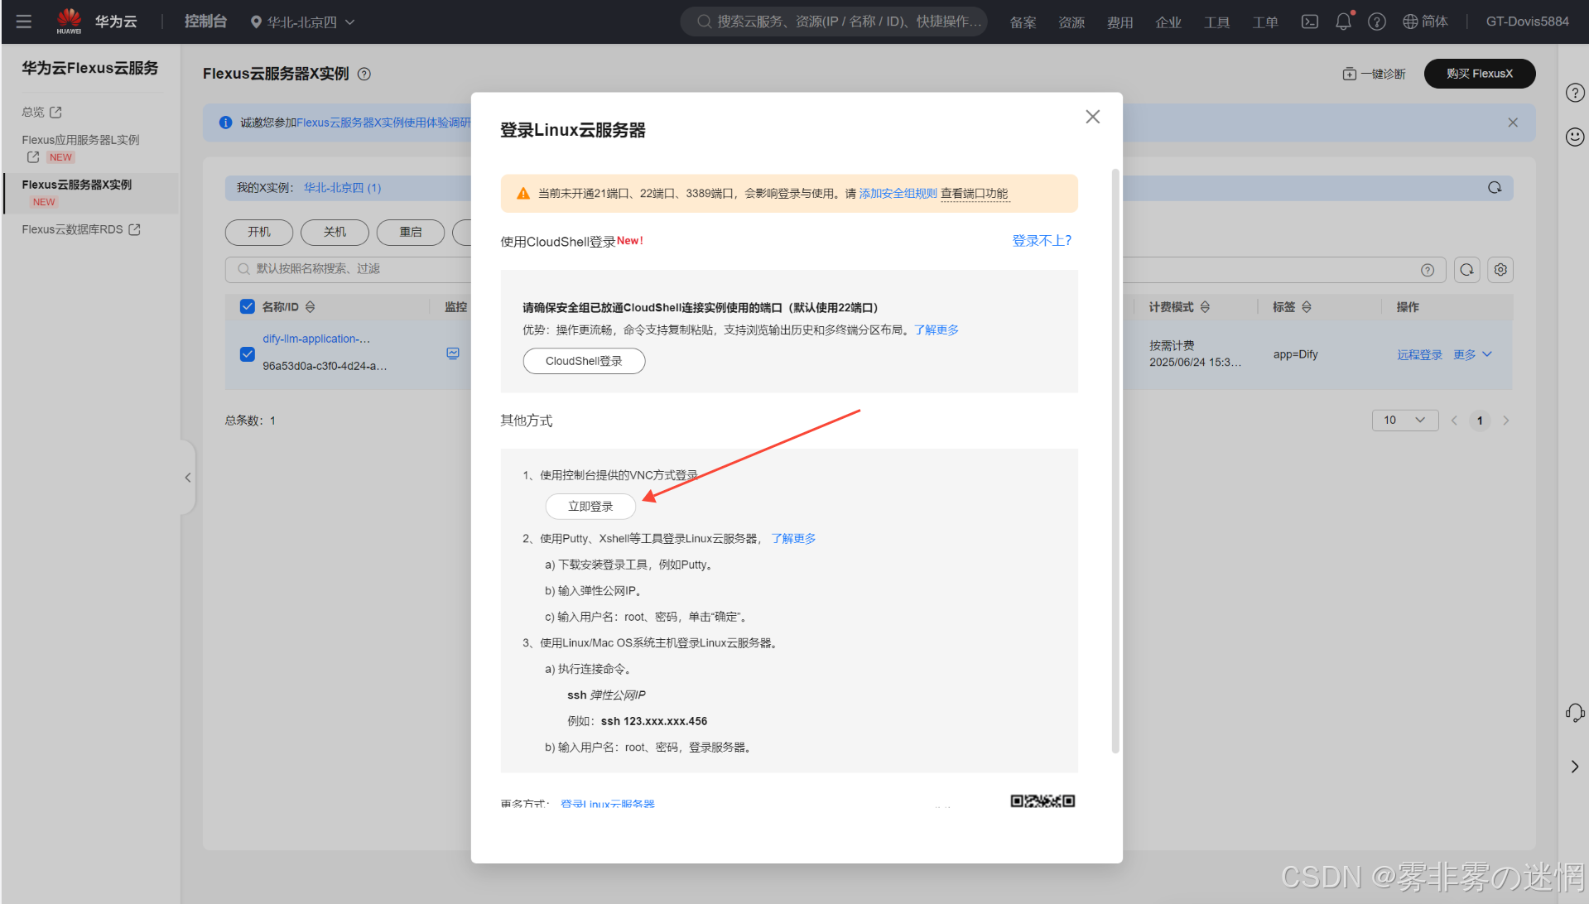The width and height of the screenshot is (1589, 904).
Task: Open the GT-Dovis5884 account menu
Action: click(x=1527, y=22)
